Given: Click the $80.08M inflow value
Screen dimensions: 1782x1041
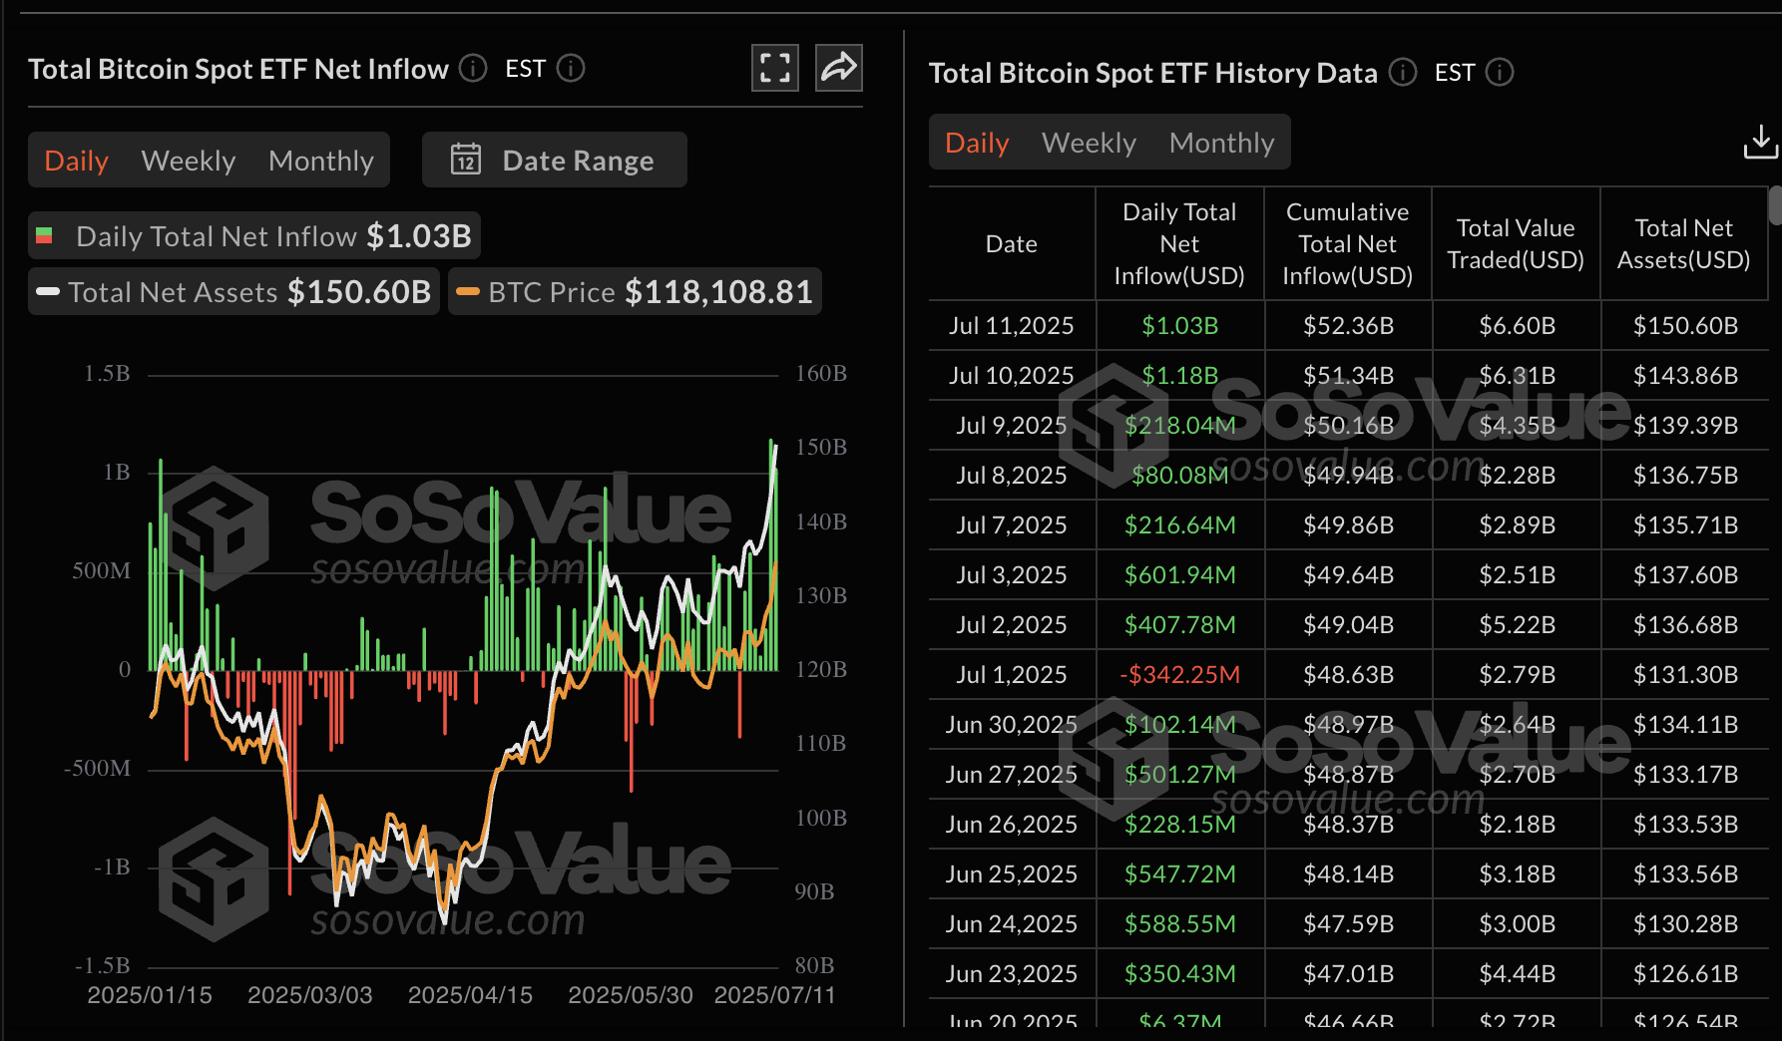Looking at the screenshot, I should (1179, 475).
